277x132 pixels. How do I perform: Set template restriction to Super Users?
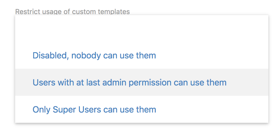pos(94,109)
